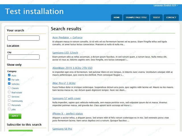182x136 pixels.
Task: Open the iMac Pro i7 2.8Ghz listing
Action: tap(64, 83)
